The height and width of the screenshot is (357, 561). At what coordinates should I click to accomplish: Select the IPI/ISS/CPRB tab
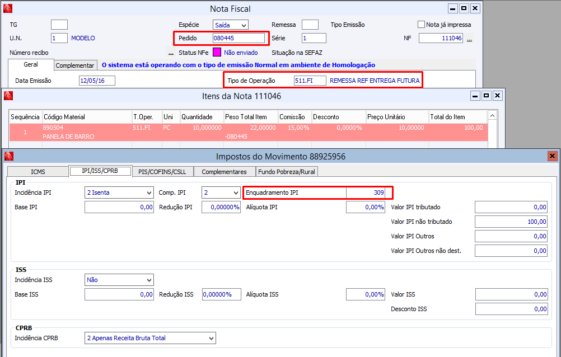[100, 171]
